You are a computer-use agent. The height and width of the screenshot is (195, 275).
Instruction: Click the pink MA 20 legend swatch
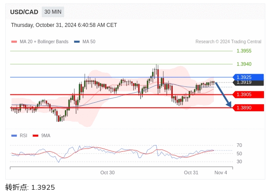[14, 42]
